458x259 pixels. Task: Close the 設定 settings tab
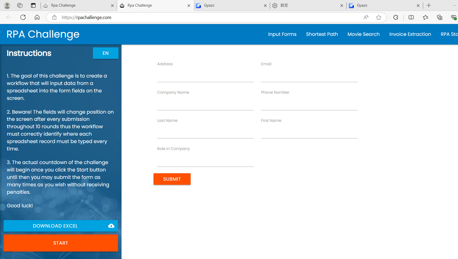click(x=342, y=6)
